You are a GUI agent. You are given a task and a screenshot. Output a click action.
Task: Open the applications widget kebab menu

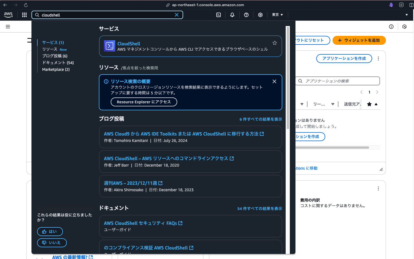(x=378, y=59)
